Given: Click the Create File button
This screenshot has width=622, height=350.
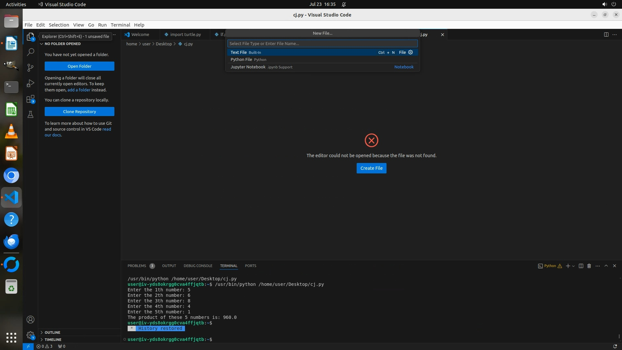Looking at the screenshot, I should tap(371, 168).
